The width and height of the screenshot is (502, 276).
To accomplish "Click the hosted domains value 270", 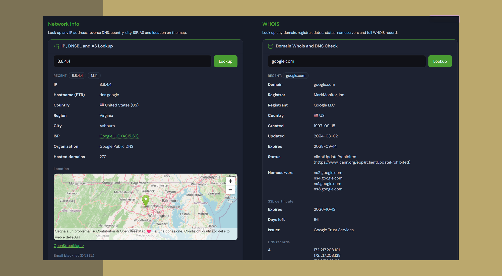I will coord(103,157).
